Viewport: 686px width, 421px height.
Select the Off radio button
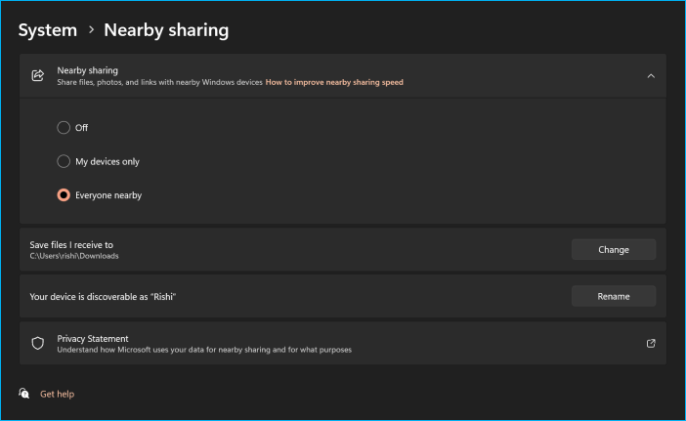pyautogui.click(x=64, y=128)
